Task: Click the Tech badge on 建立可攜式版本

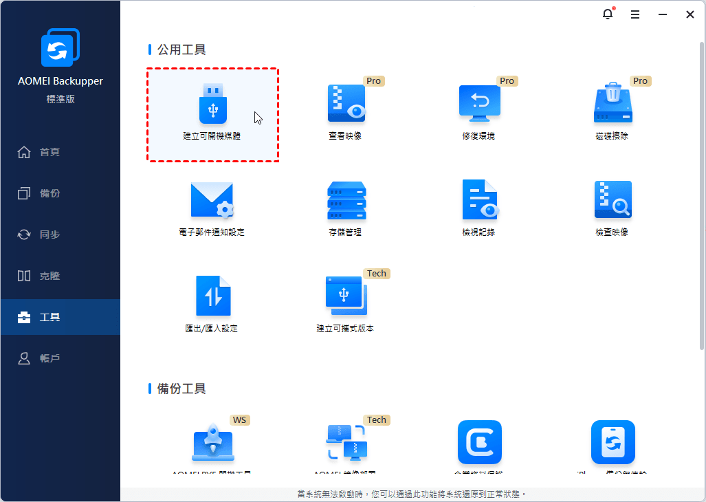Action: pyautogui.click(x=377, y=274)
